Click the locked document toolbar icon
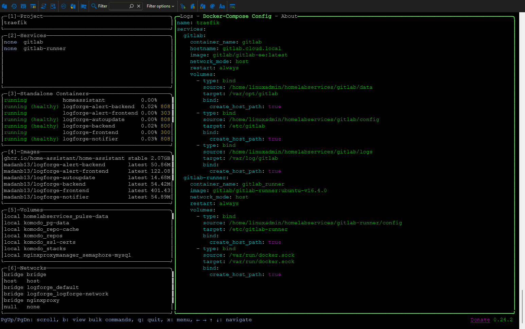 coord(52,6)
